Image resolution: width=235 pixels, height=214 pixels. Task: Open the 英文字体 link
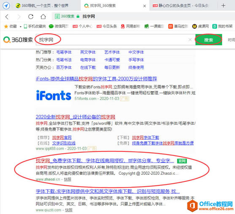tap(88, 52)
